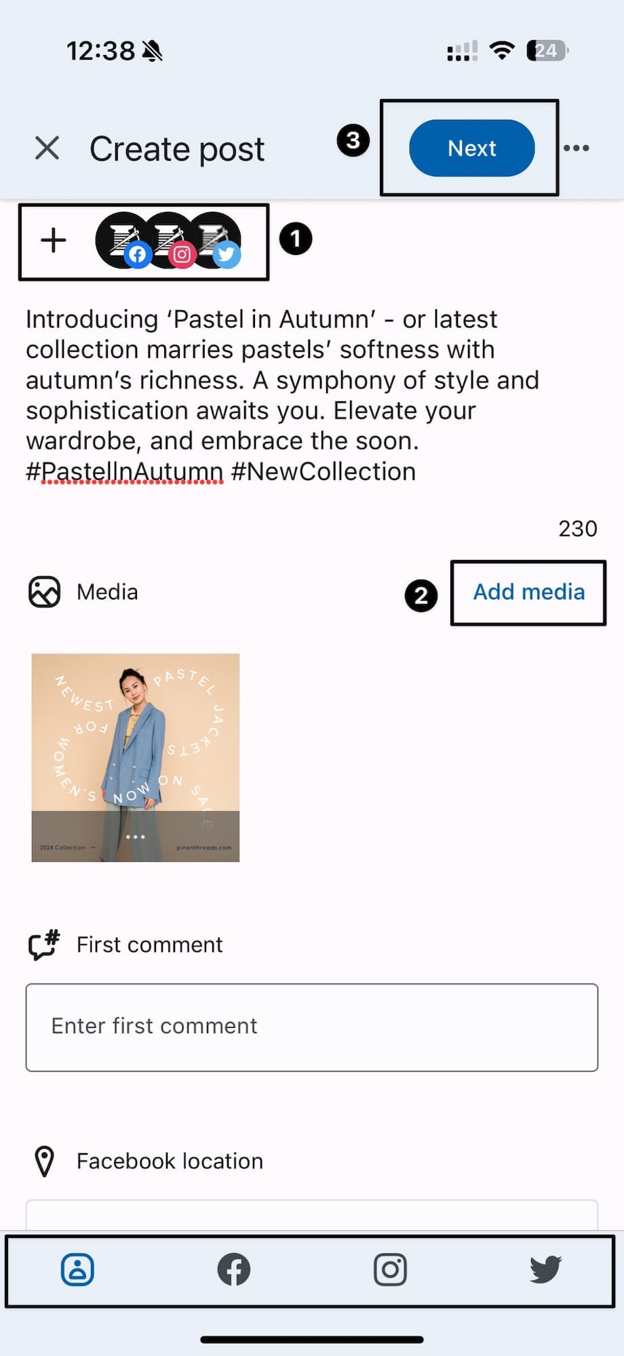Switch to the Instagram preview tab
The height and width of the screenshot is (1356, 624).
[390, 1270]
